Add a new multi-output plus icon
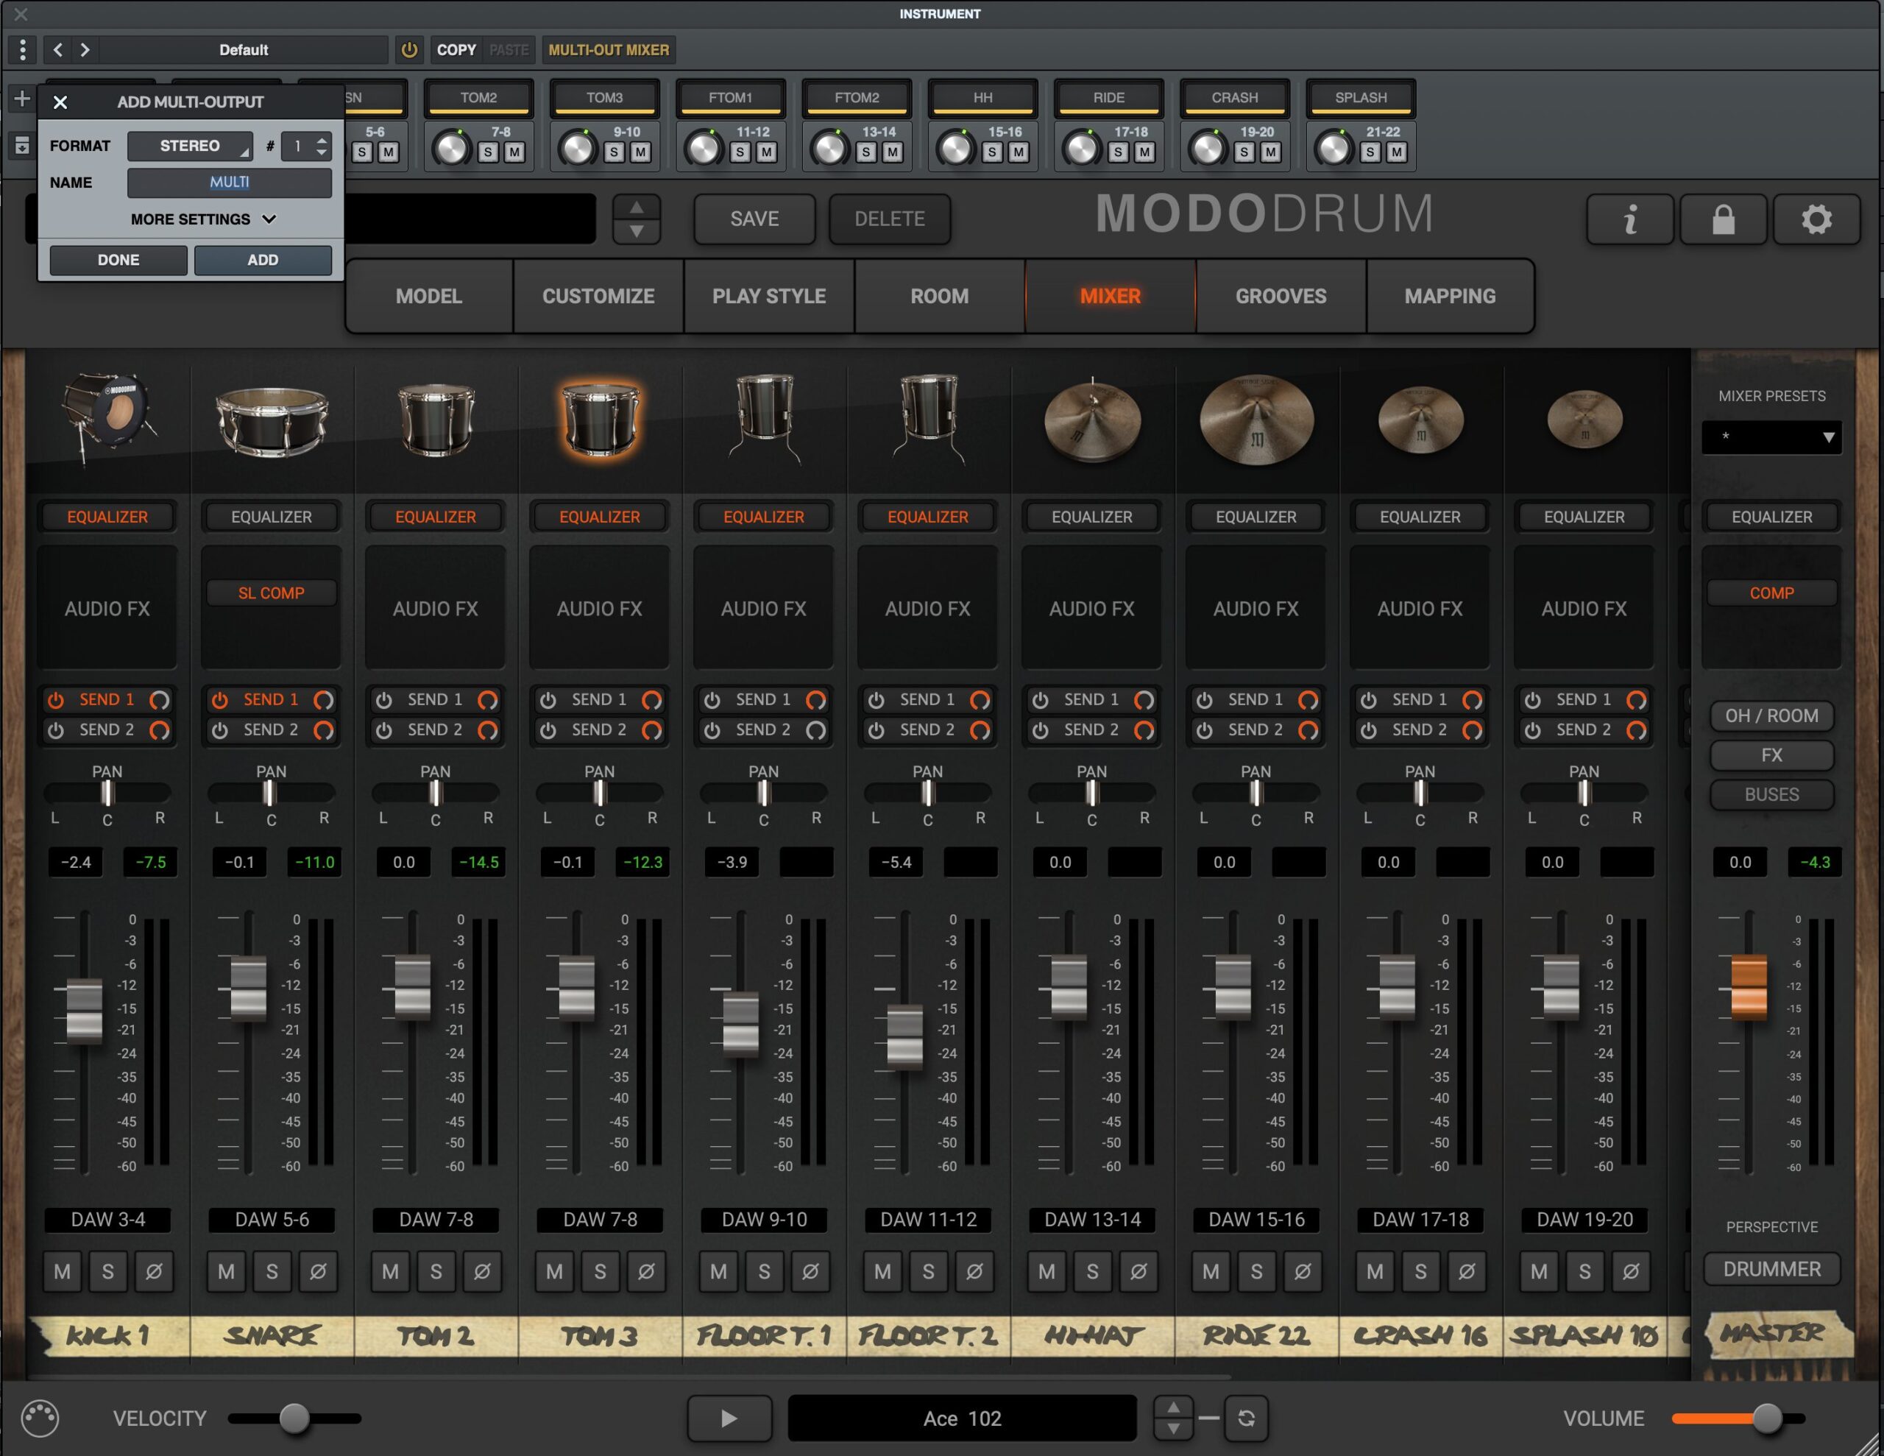This screenshot has width=1884, height=1456. (21, 99)
